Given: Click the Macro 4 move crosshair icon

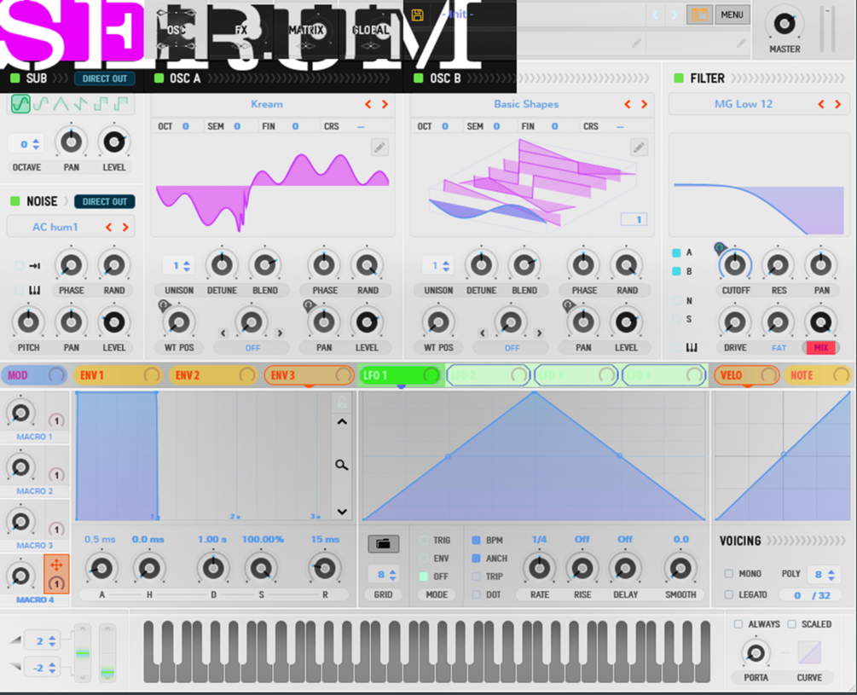Looking at the screenshot, I should (55, 565).
